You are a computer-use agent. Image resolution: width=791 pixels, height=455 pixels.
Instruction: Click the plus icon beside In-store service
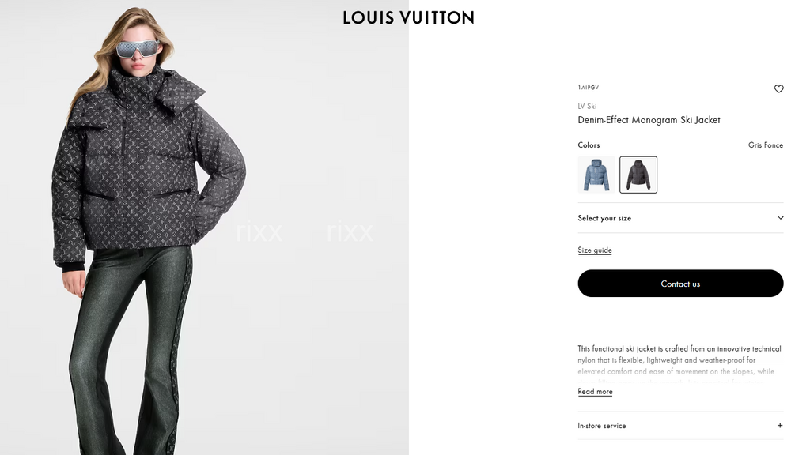(780, 425)
